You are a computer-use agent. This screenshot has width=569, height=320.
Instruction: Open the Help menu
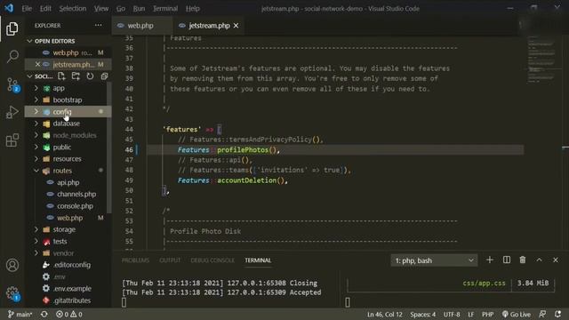coord(193,8)
